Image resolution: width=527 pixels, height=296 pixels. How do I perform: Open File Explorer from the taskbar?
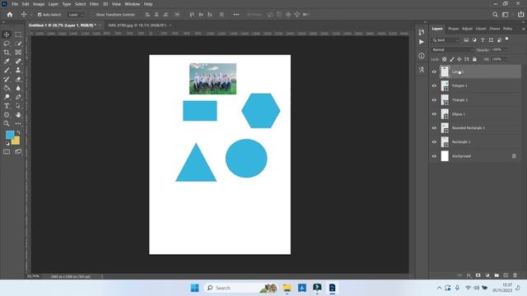click(x=287, y=288)
